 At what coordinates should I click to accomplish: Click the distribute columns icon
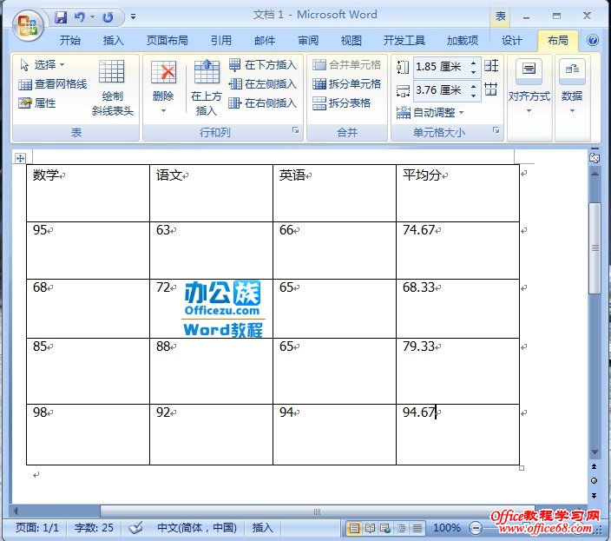(x=491, y=89)
